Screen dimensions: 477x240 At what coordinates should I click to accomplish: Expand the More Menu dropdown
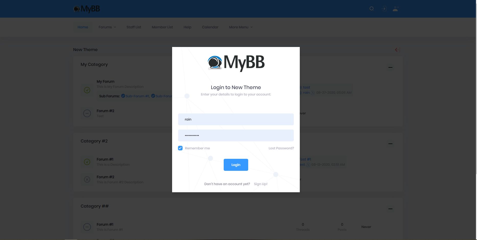pyautogui.click(x=241, y=27)
